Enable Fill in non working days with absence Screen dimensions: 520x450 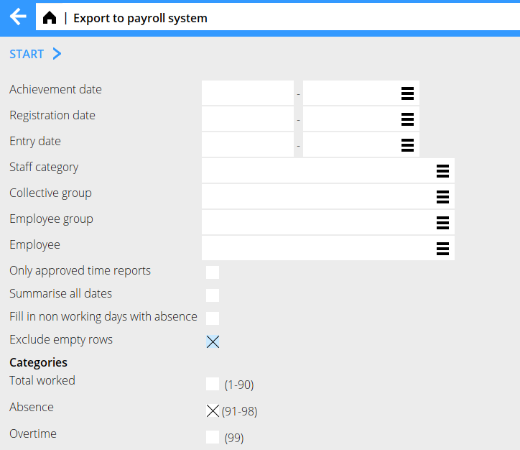tap(213, 318)
